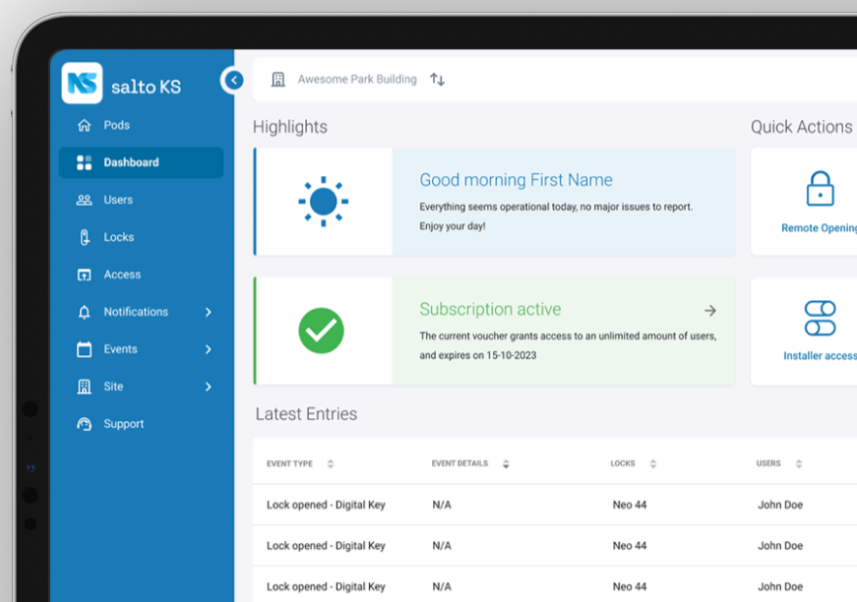
Task: Click the Remote Opening padlock icon
Action: coord(820,189)
